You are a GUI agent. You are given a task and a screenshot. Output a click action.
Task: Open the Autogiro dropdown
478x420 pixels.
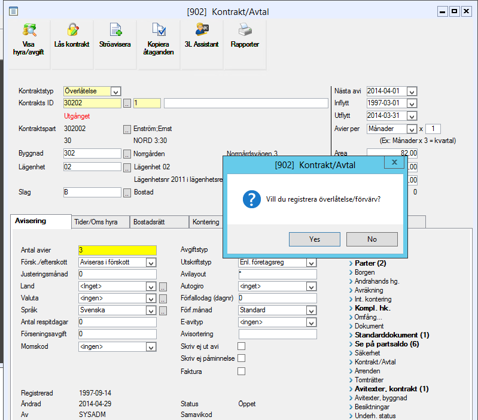click(x=311, y=287)
